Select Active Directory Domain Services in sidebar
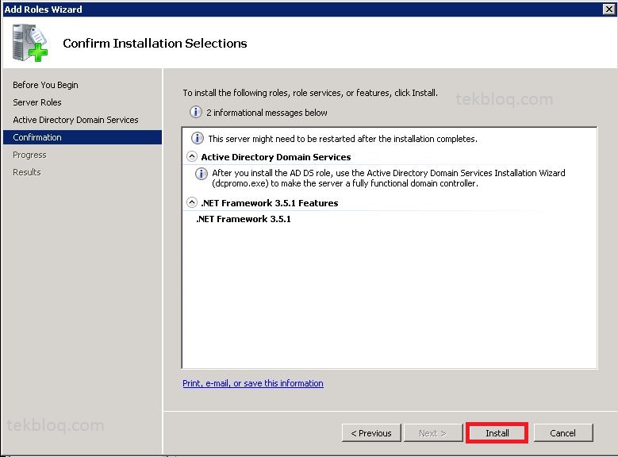Viewport: 618px width, 457px height. 75,120
